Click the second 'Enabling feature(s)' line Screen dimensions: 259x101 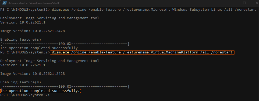pos(21,82)
